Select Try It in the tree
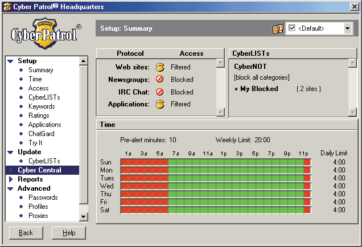The image size is (362, 247). tap(35, 143)
